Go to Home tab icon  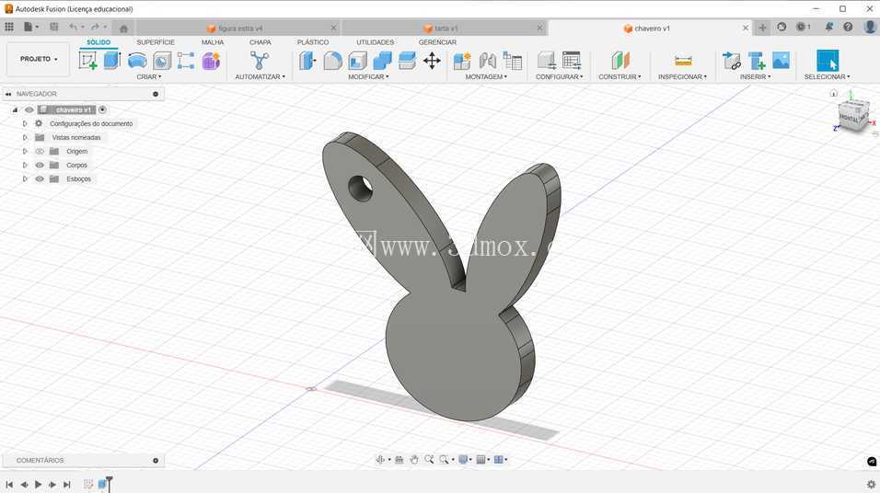click(123, 28)
